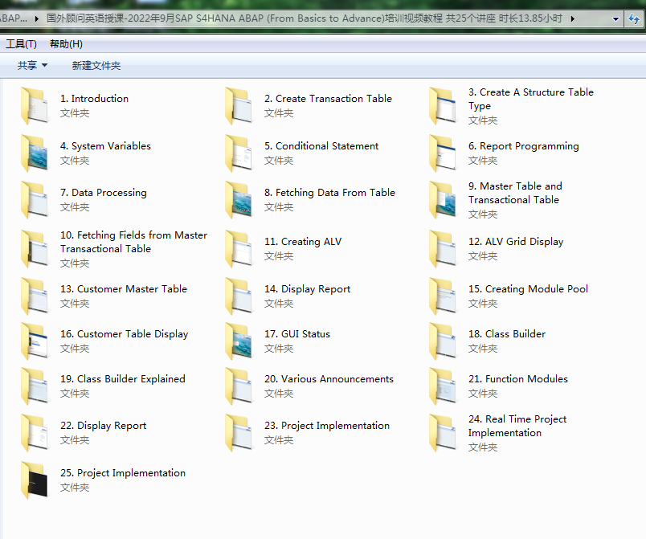Screen dimensions: 646x539
Task: Select '17. GUI Status' name text
Action: 297,333
